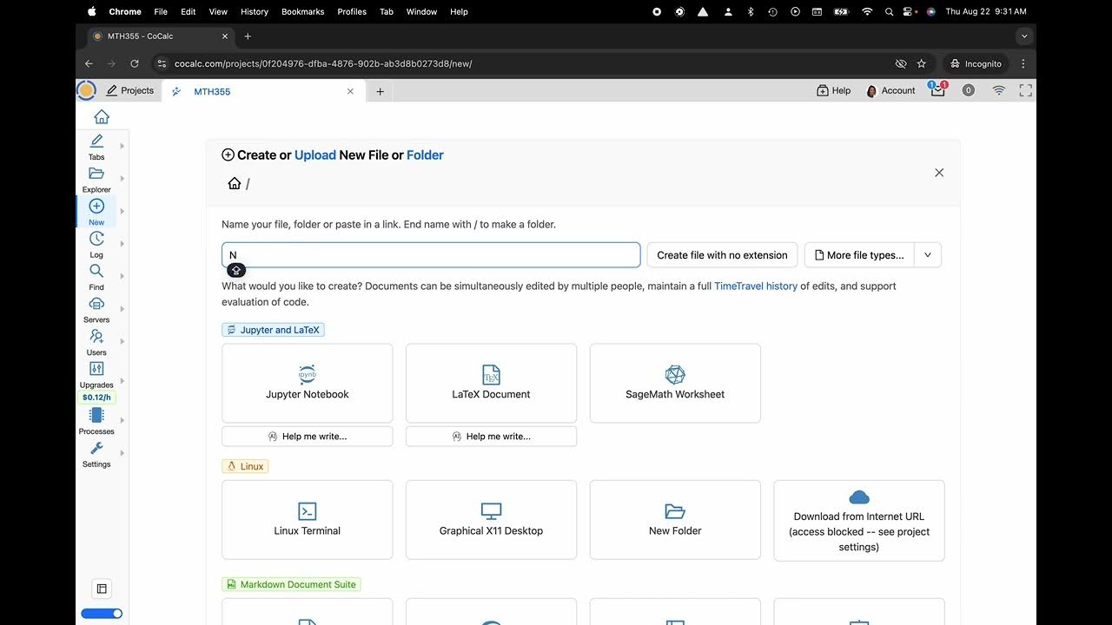This screenshot has height=625, width=1112.
Task: Open the Servers panel icon
Action: tap(96, 305)
